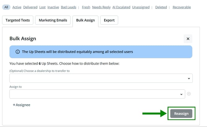This screenshot has height=127, width=207.
Task: Remove the assignee row with circled X
Action: tap(189, 94)
